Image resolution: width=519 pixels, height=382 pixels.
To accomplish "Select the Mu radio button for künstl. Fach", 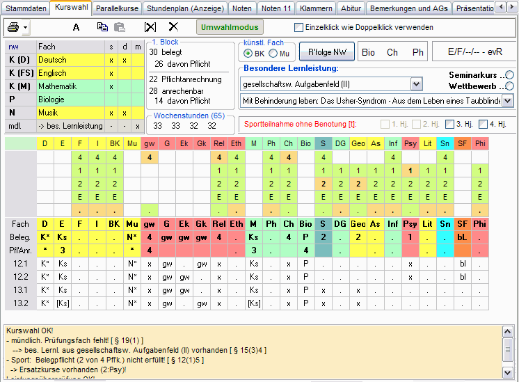I will pyautogui.click(x=273, y=54).
